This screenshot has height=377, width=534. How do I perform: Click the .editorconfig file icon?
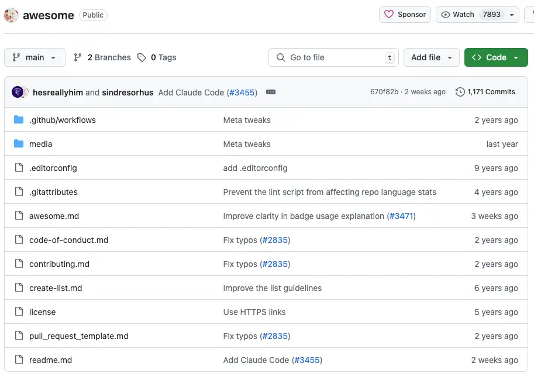(19, 167)
